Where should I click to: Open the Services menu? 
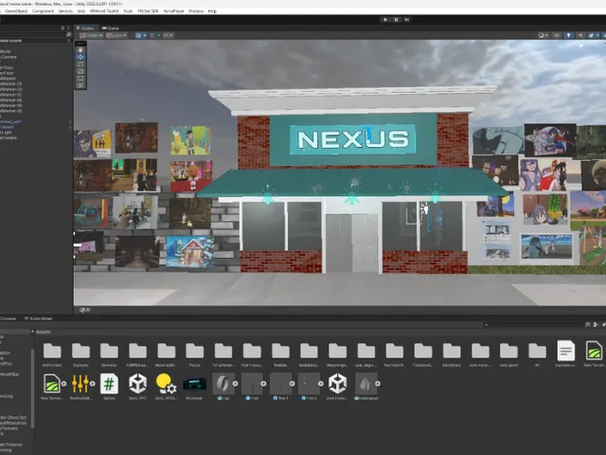point(65,11)
